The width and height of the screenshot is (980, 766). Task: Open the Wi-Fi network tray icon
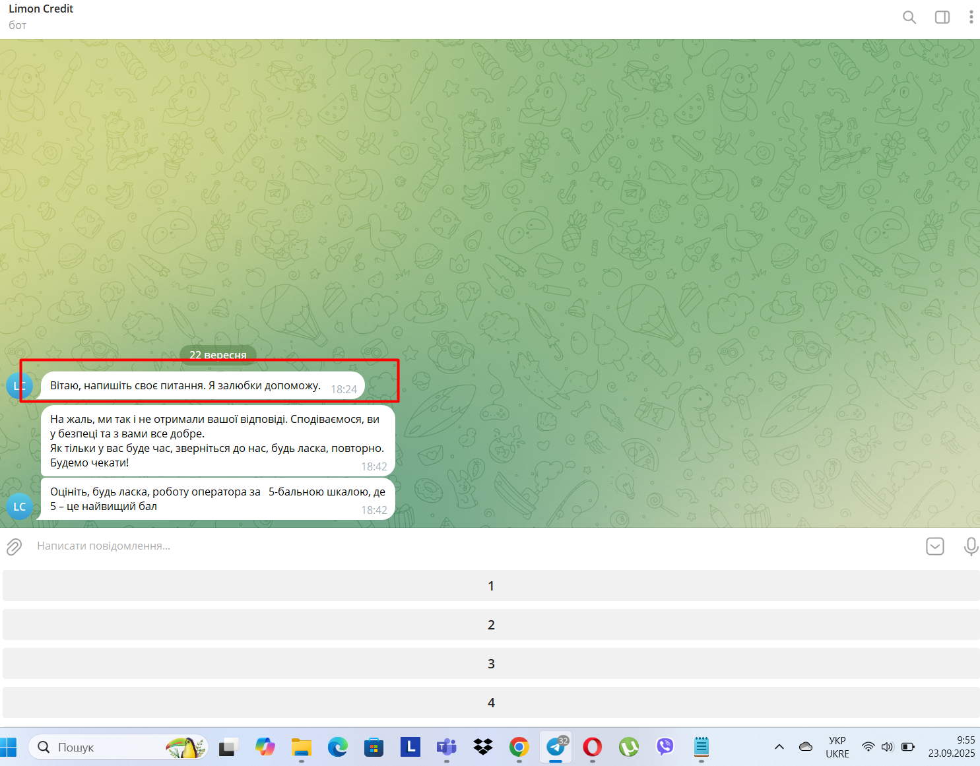(x=868, y=747)
